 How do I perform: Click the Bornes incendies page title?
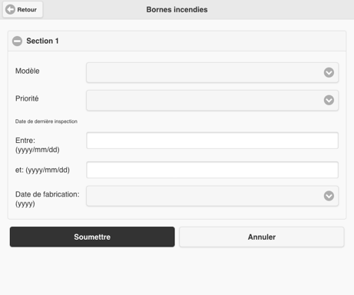pyautogui.click(x=177, y=10)
